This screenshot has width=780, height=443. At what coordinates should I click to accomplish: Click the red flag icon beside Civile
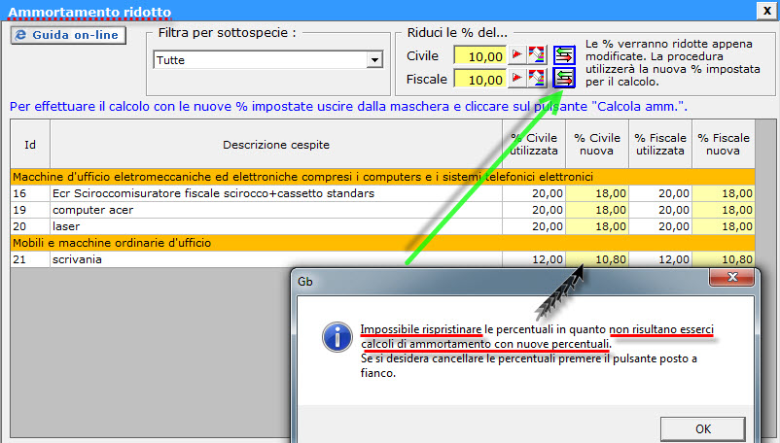[x=517, y=55]
